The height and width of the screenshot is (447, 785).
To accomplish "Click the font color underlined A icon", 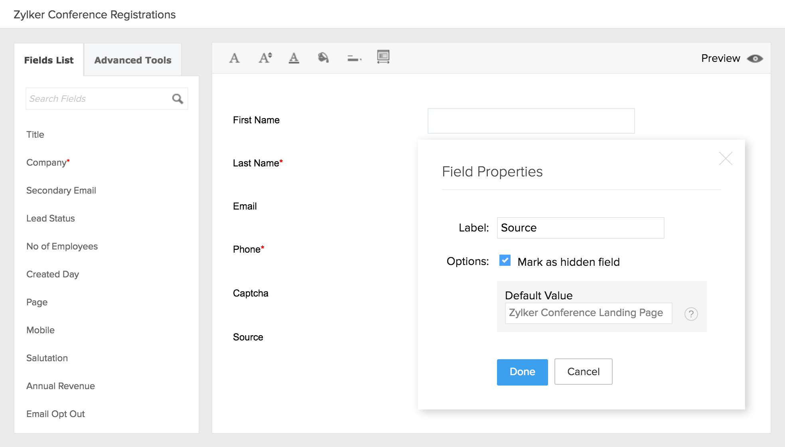I will point(294,58).
